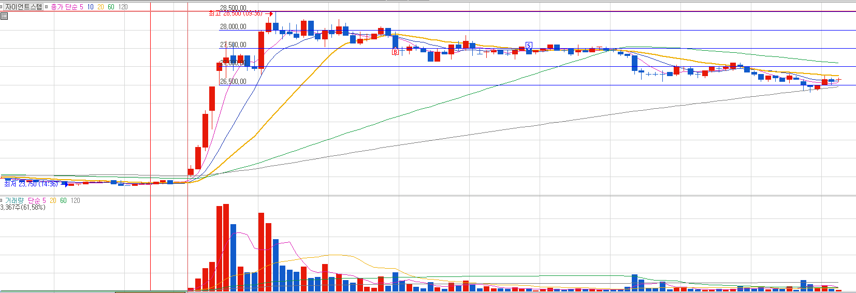Screen dimensions: 856x293
Task: Open the grid table icon under stock name
Action: [4, 16]
